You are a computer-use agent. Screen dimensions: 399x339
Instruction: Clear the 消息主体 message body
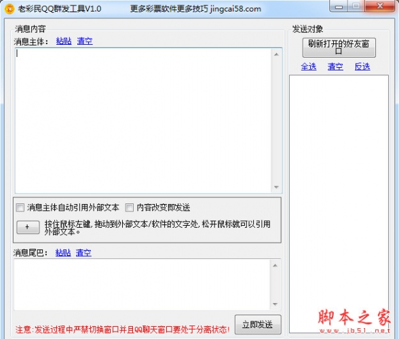pos(85,41)
